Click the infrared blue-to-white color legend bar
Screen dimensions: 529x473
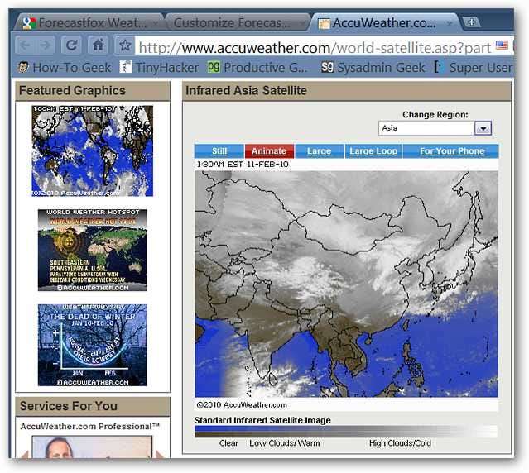tap(346, 428)
